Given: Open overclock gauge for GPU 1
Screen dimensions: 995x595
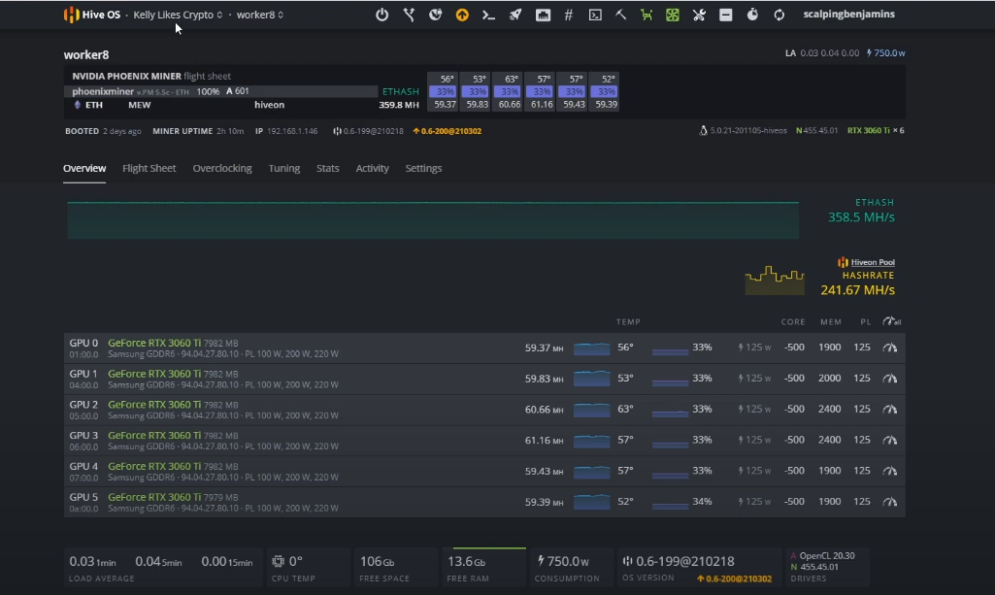Looking at the screenshot, I should pos(889,378).
